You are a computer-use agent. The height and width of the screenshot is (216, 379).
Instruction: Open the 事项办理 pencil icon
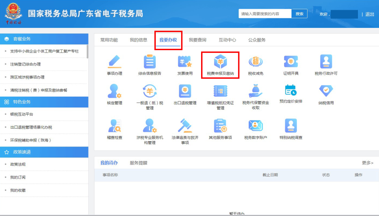[114, 62]
